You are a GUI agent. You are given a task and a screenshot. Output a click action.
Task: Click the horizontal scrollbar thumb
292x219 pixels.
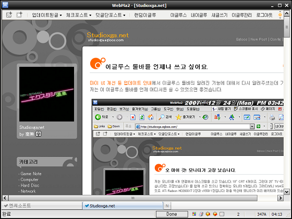(133, 198)
